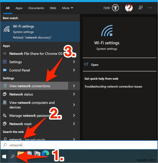The height and width of the screenshot is (163, 158).
Task: Open View network connections
Action: pos(34,86)
